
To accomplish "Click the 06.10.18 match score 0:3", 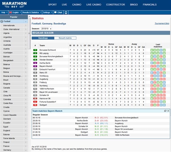I will click(x=97, y=118).
